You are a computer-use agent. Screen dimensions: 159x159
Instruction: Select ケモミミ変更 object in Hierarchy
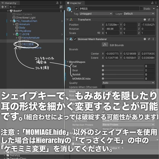[x=28, y=44]
